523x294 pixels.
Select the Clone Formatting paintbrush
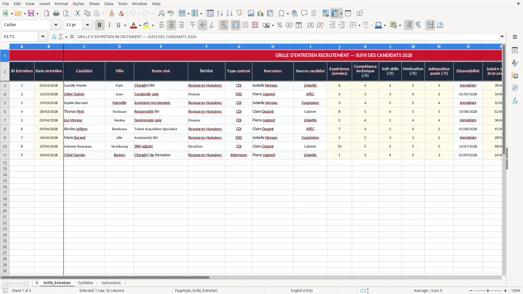tap(112, 14)
